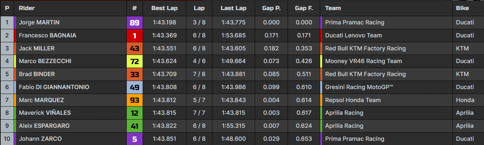The width and height of the screenshot is (484, 145).
Task: Select Fabio DI GIANNANTONIO row name
Action: pos(54,87)
